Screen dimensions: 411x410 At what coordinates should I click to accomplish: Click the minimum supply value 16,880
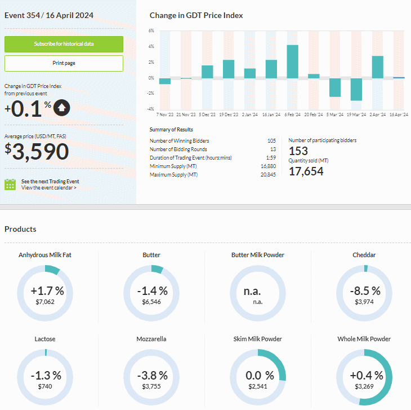268,166
